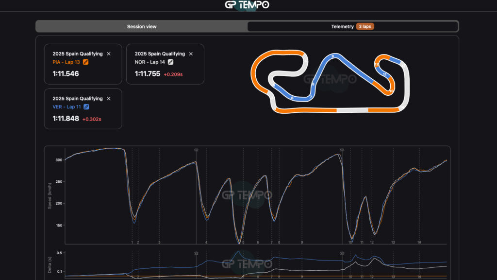Remove the NOR Lap 14 card with its X

point(191,54)
